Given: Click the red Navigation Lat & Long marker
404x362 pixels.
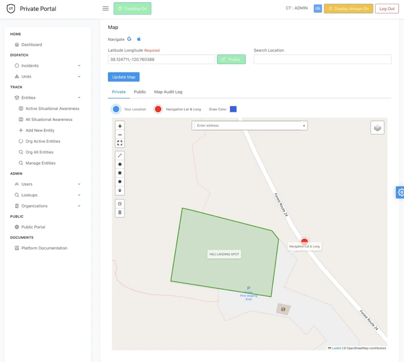Looking at the screenshot, I should (x=305, y=241).
